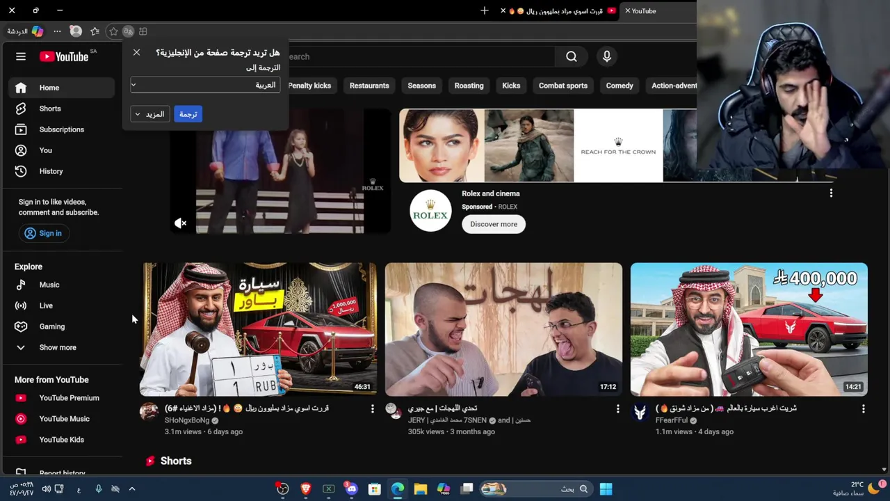
Task: Select the Roasting filter chip
Action: 469,86
